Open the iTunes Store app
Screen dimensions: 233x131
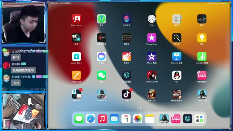[x=151, y=38]
